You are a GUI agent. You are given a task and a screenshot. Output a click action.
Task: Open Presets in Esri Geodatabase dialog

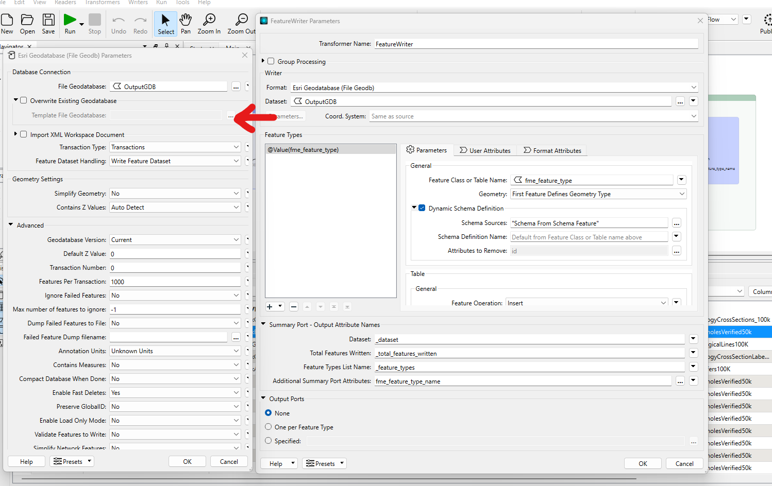72,461
